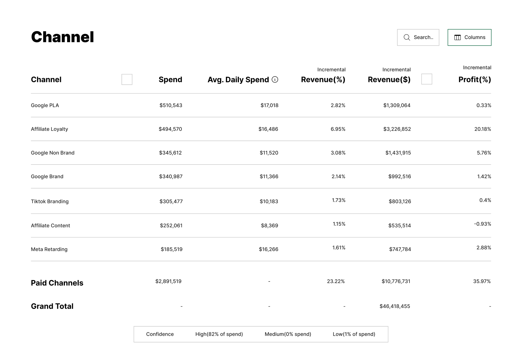The height and width of the screenshot is (354, 522).
Task: Click the Search.. button
Action: [418, 37]
